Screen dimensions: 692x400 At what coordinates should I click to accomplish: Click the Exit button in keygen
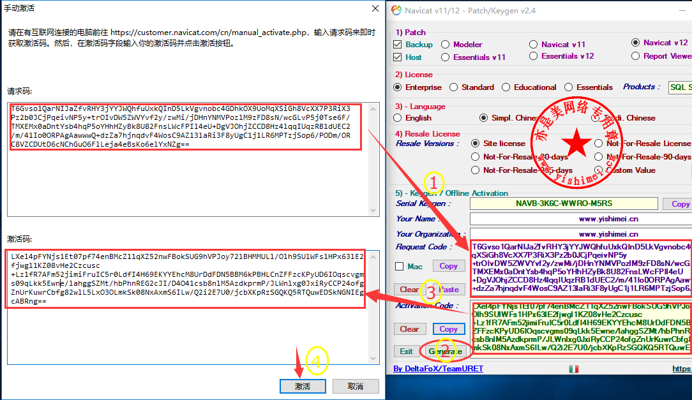coord(407,351)
